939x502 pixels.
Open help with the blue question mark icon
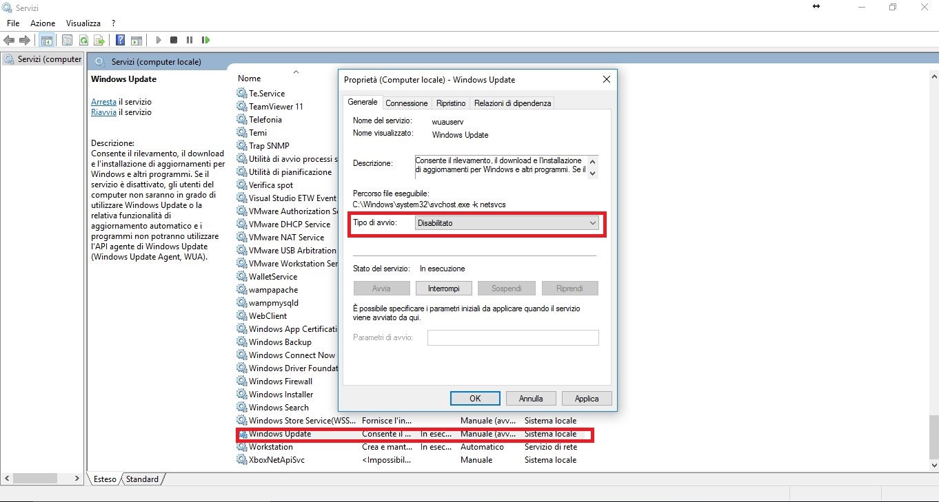[120, 41]
